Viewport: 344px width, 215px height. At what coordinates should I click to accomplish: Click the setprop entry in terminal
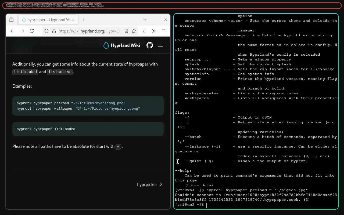198,59
